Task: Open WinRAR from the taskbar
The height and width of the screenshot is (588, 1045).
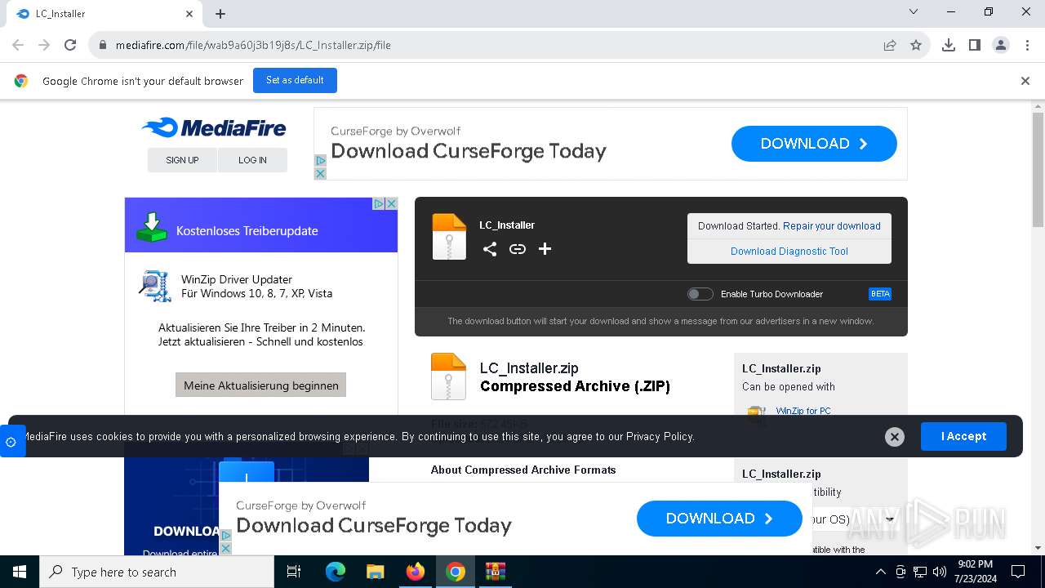Action: click(x=496, y=572)
